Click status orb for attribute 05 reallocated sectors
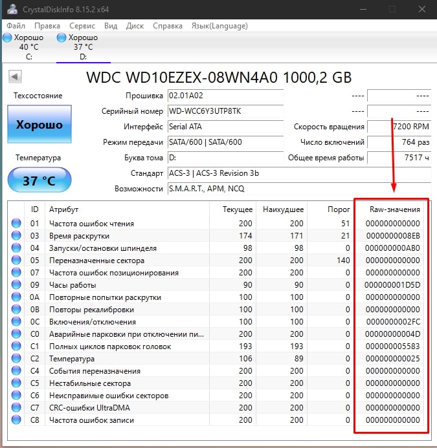437x448 pixels. pos(16,260)
